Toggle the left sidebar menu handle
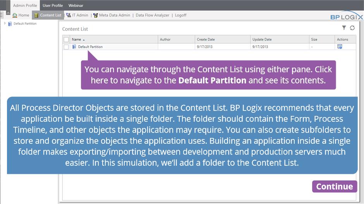The width and height of the screenshot is (364, 204). point(2,15)
